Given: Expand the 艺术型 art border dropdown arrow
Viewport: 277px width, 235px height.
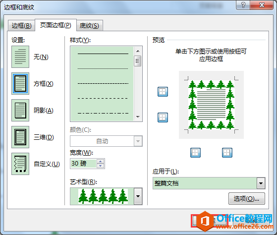Looking at the screenshot, I should (138, 196).
